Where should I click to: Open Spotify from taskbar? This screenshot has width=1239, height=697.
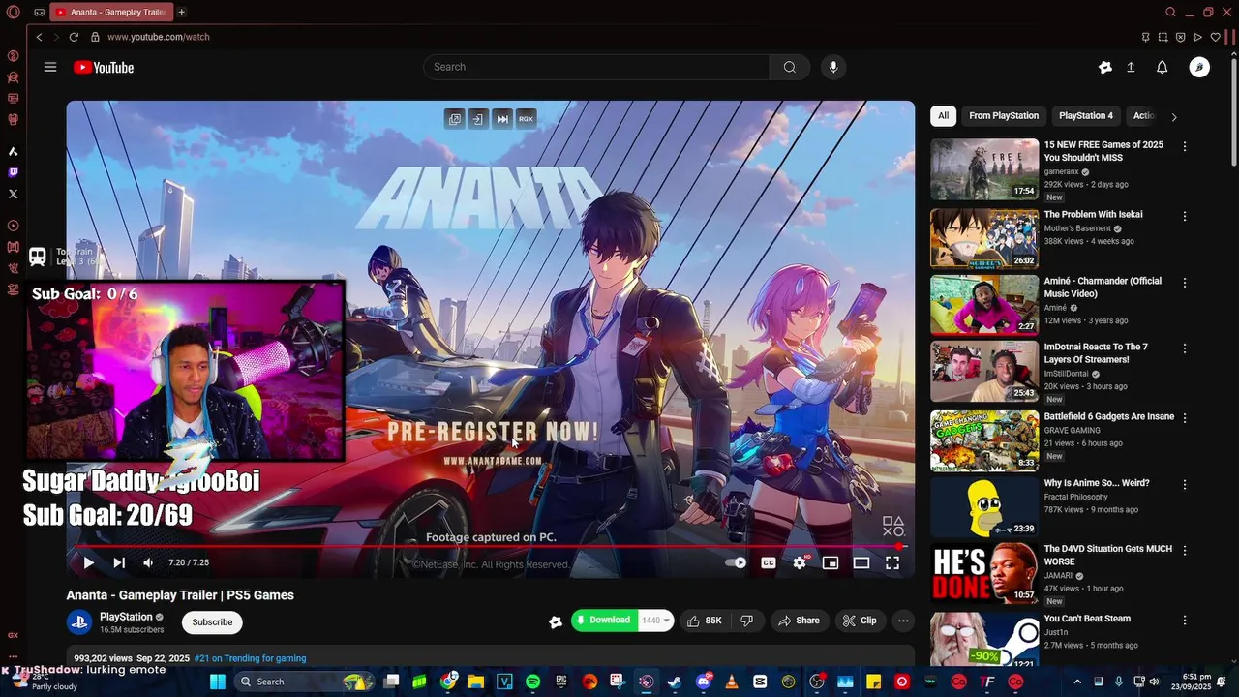pyautogui.click(x=532, y=682)
